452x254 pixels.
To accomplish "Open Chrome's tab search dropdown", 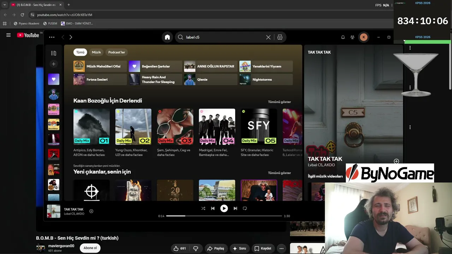I will point(5,5).
